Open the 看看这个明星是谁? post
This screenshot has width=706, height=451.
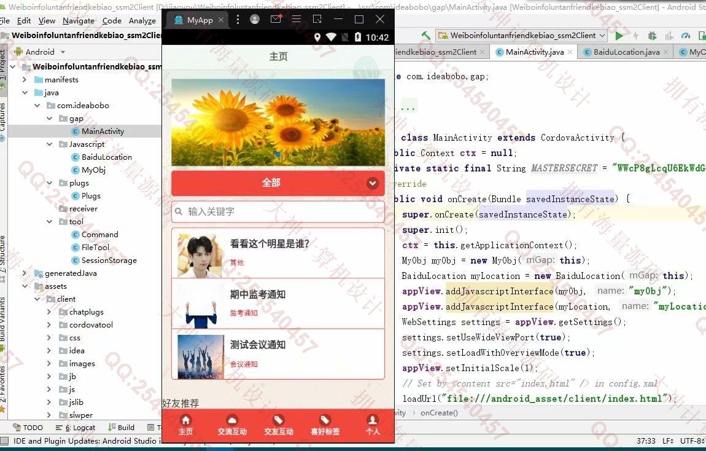click(x=278, y=253)
